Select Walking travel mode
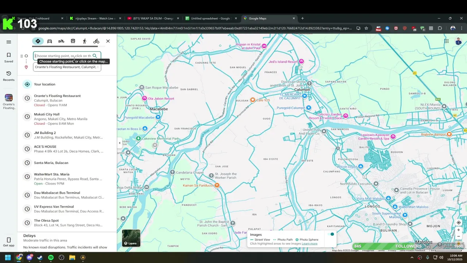Image resolution: width=467 pixels, height=263 pixels. [85, 41]
